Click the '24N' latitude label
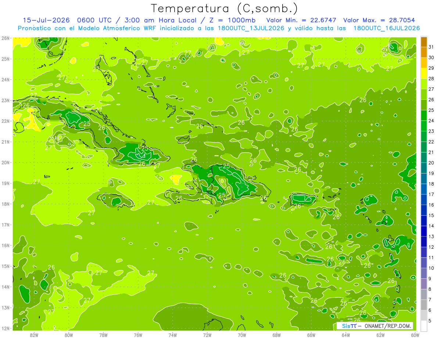Screen dimensions: 441x340 pos(6,80)
